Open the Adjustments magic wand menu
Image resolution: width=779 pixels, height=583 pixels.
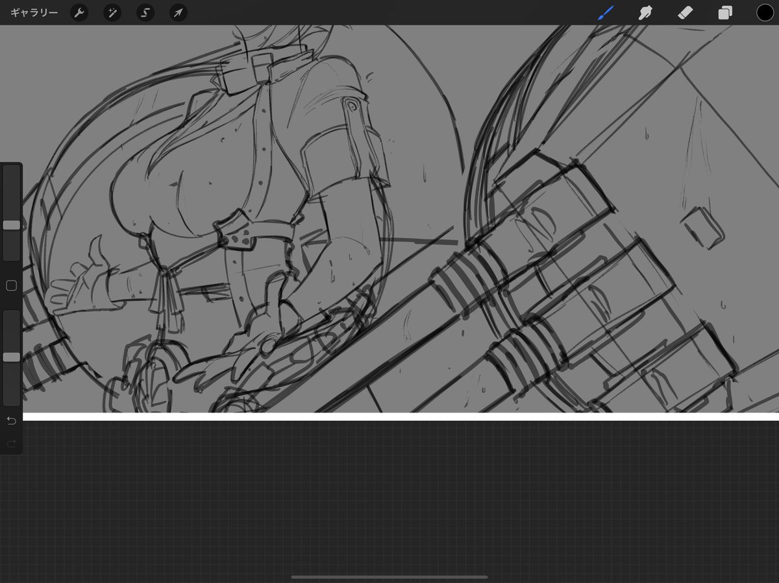(x=112, y=13)
